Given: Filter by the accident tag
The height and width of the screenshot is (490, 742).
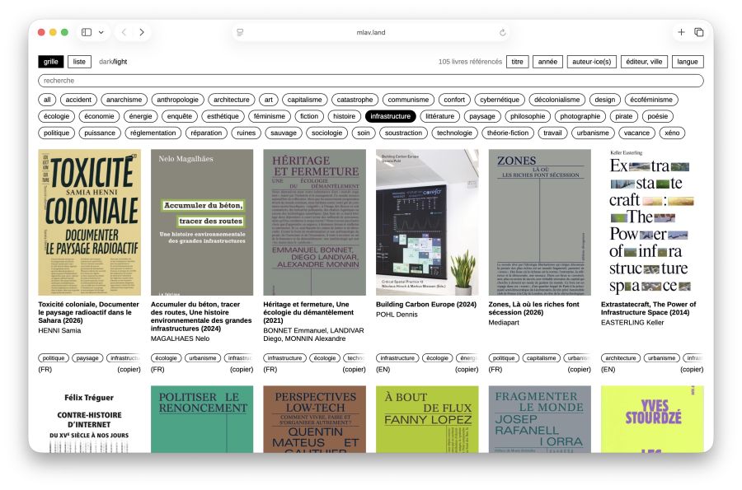Looking at the screenshot, I should pos(78,100).
